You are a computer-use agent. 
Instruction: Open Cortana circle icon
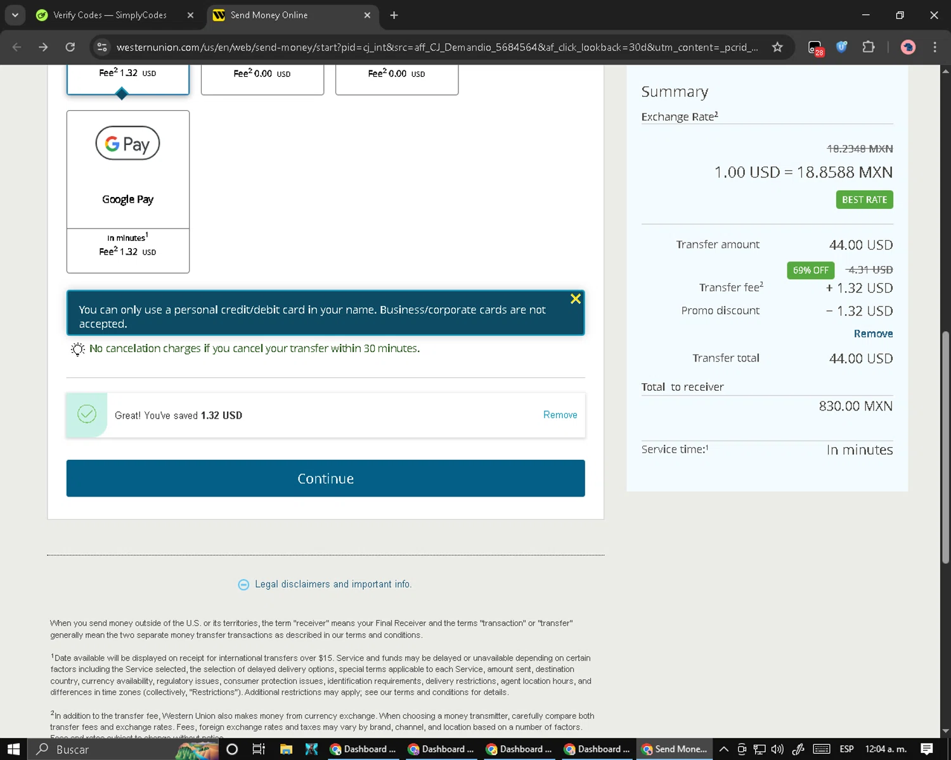(x=232, y=749)
